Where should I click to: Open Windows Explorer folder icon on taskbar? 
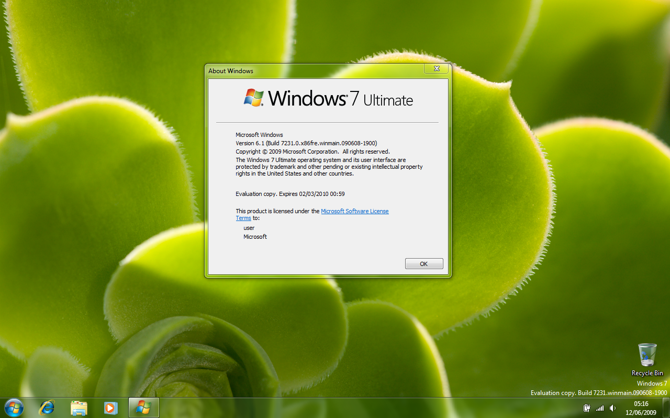point(79,408)
